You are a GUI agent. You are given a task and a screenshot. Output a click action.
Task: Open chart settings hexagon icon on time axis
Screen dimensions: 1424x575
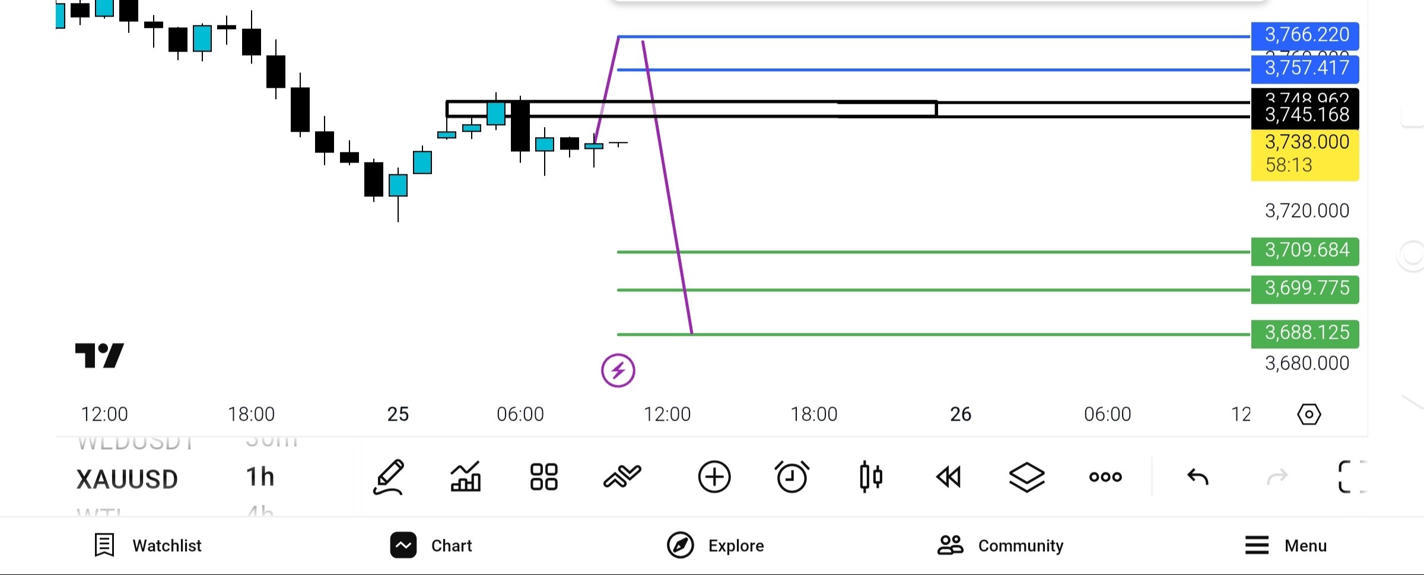[1309, 414]
